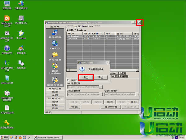Click the SYSKEY 启动密码 link
Image resolution: width=186 pixels, height=140 pixels.
(118, 73)
